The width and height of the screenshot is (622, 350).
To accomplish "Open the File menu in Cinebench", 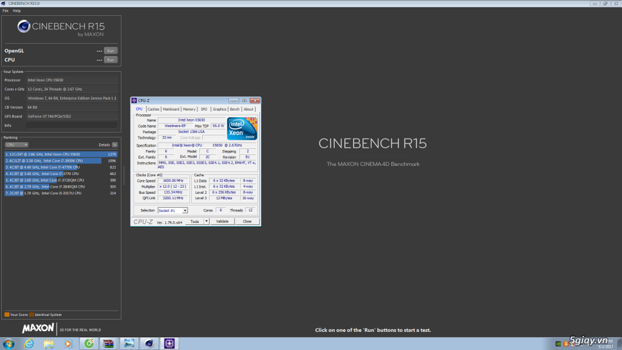I will [5, 11].
